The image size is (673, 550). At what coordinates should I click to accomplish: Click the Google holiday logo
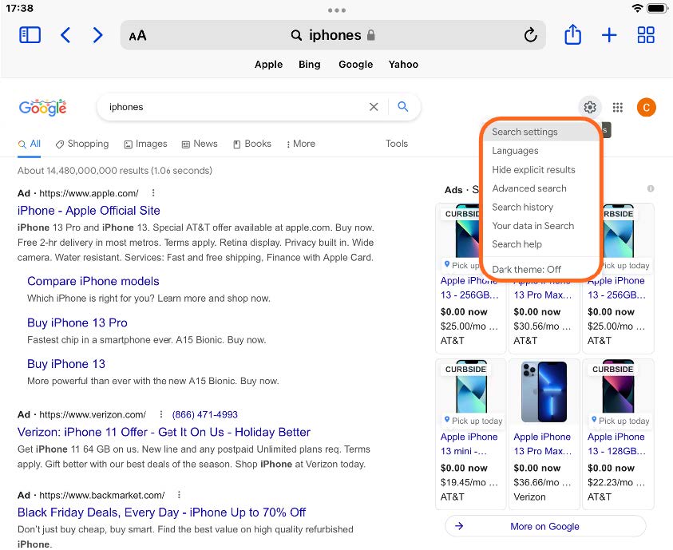coord(42,107)
